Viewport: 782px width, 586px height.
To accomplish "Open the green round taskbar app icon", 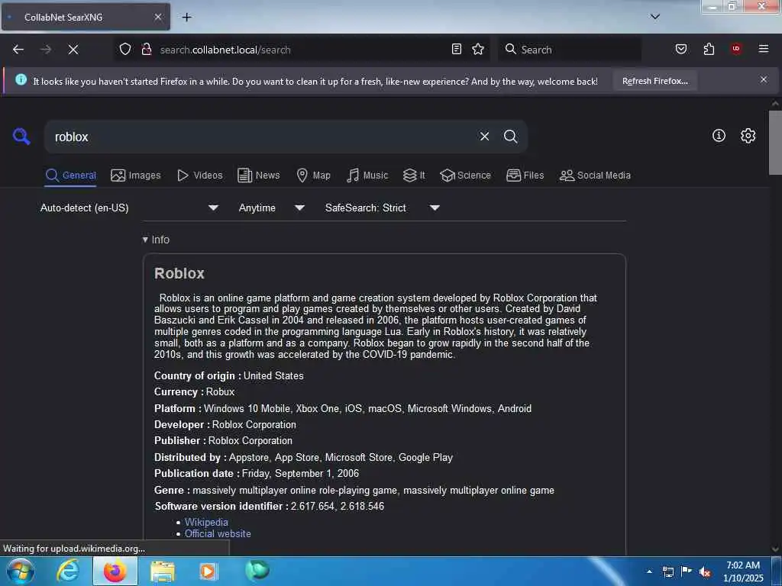I will pos(257,570).
